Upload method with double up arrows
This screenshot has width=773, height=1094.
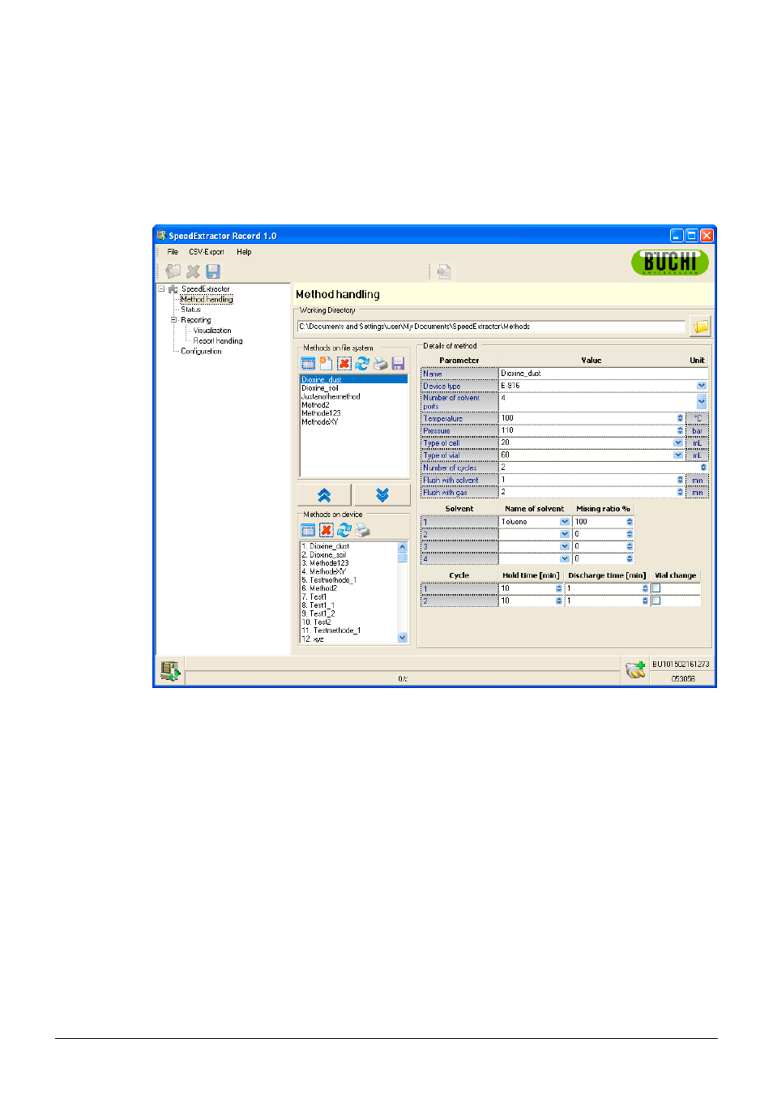pyautogui.click(x=324, y=495)
